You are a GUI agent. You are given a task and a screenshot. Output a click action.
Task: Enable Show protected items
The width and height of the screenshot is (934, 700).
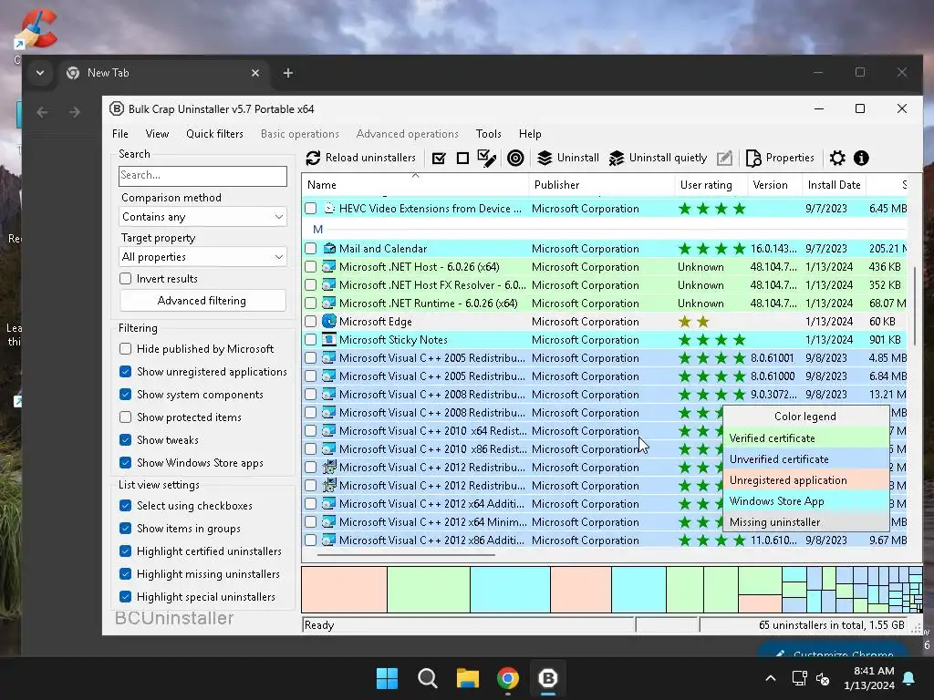(125, 417)
